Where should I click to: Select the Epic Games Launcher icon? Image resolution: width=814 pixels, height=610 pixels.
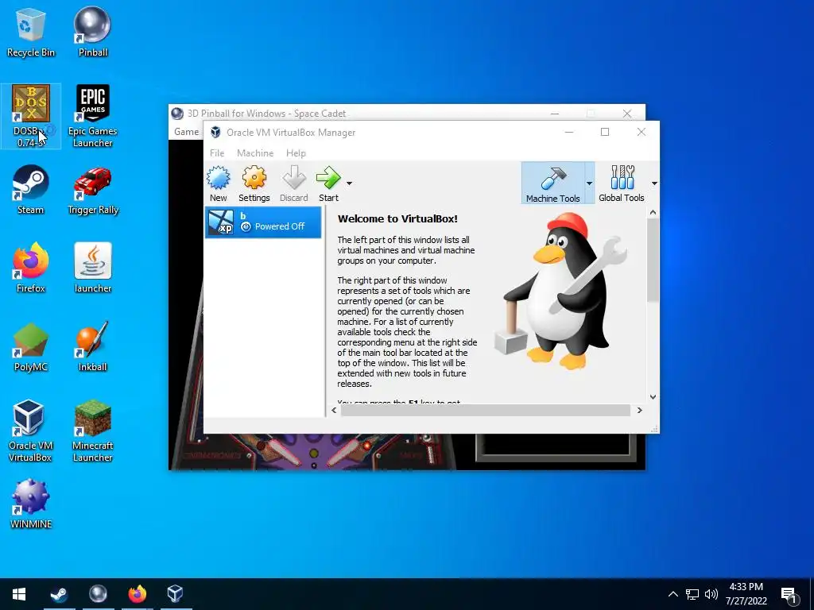(92, 116)
